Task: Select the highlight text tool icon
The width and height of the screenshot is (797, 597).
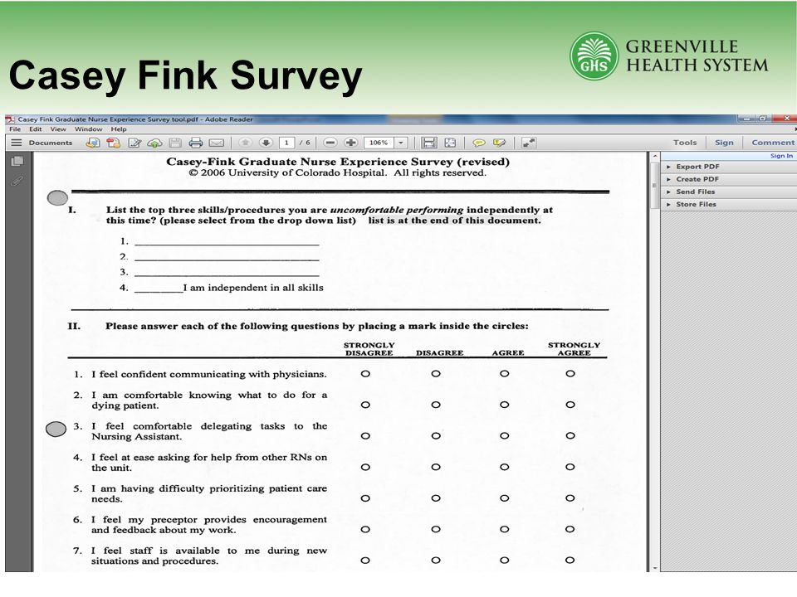Action: 499,143
